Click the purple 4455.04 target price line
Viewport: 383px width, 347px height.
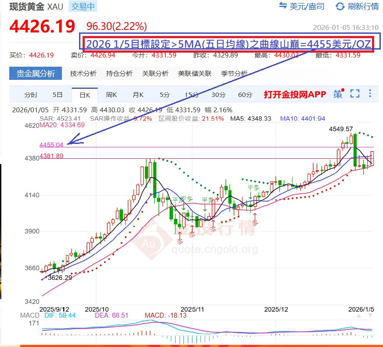coord(51,145)
